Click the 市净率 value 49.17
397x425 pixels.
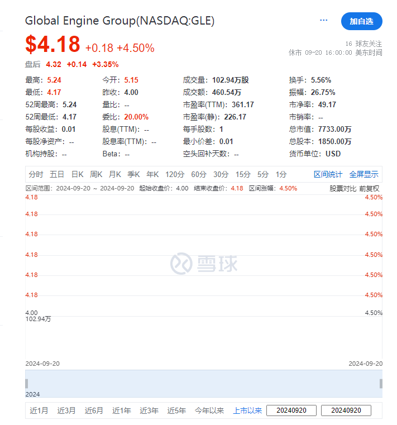click(x=327, y=104)
